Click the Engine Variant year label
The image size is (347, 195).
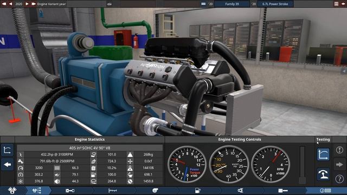[52, 4]
